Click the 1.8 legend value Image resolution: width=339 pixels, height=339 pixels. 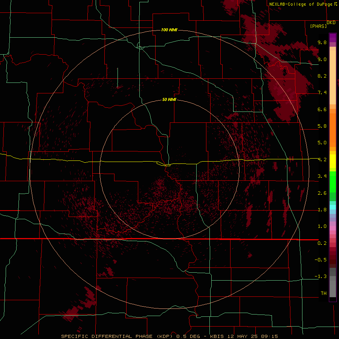point(322,210)
